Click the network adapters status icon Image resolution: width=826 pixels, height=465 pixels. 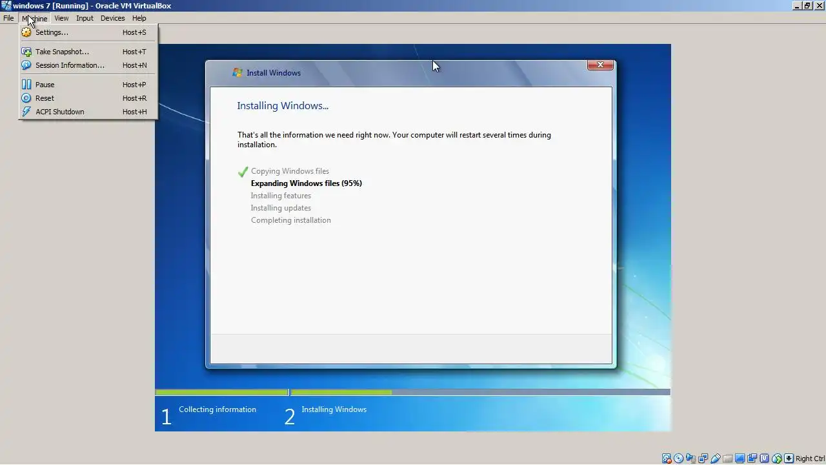tap(703, 459)
